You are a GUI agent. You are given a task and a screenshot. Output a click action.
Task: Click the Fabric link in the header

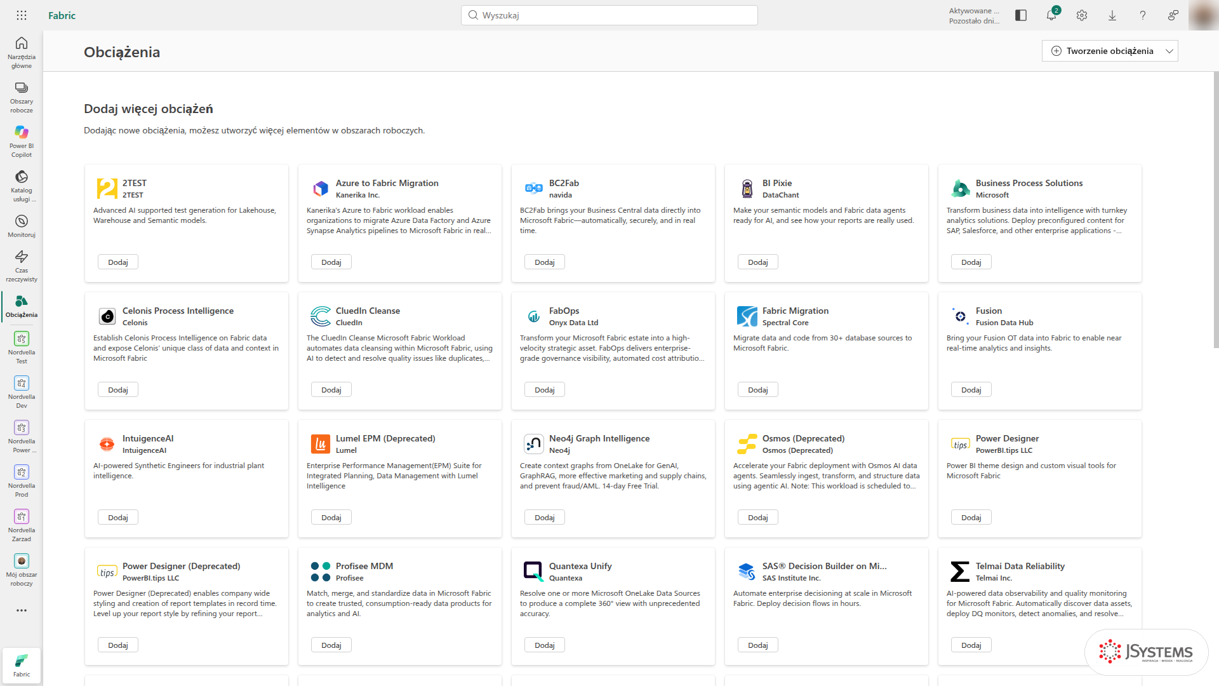pyautogui.click(x=62, y=15)
